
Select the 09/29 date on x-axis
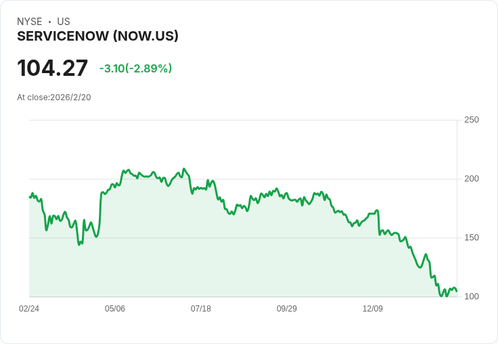click(287, 309)
